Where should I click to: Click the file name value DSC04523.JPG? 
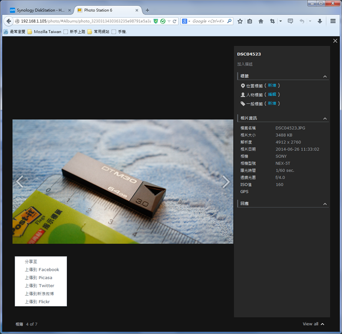coord(290,128)
